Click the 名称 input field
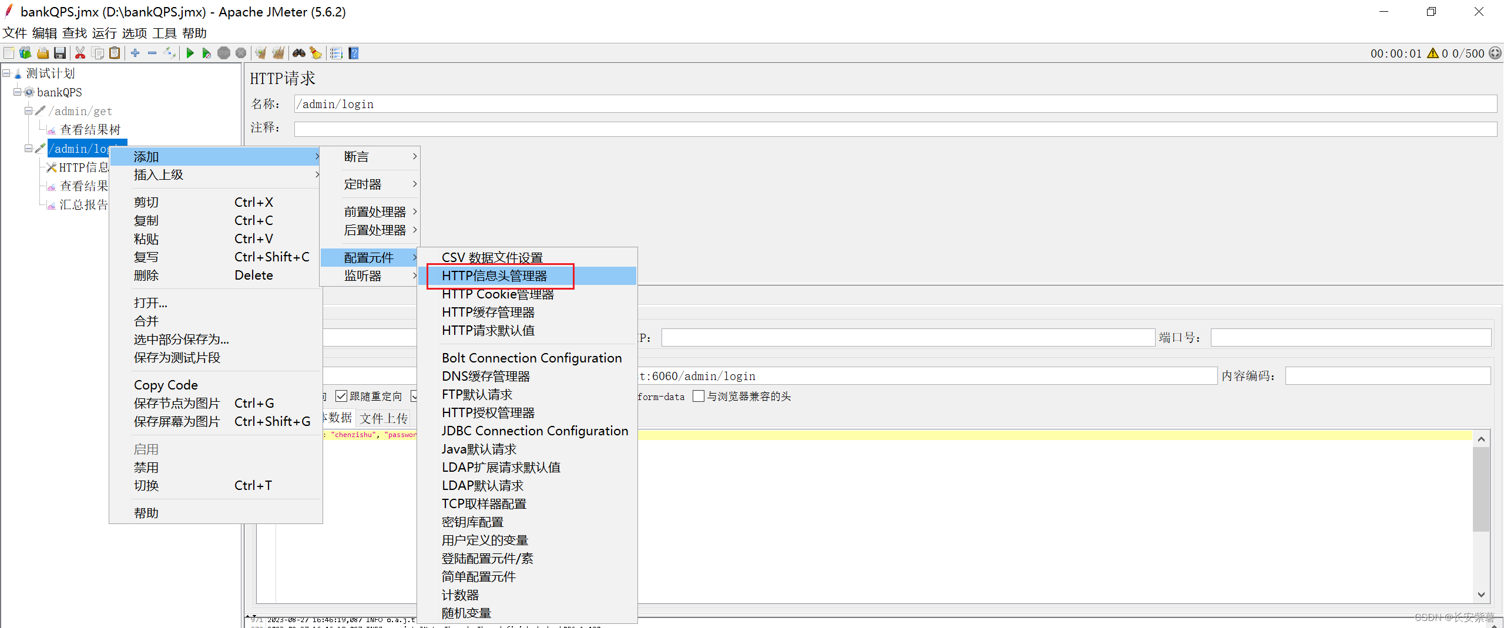 [x=895, y=104]
